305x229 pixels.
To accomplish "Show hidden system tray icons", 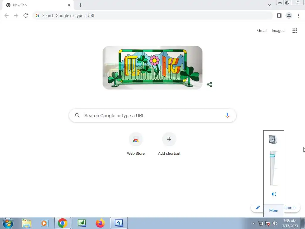I will pos(253,223).
